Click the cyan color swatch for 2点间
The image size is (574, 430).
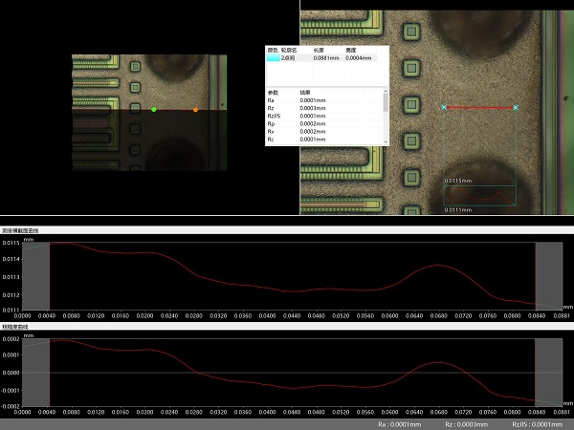274,58
